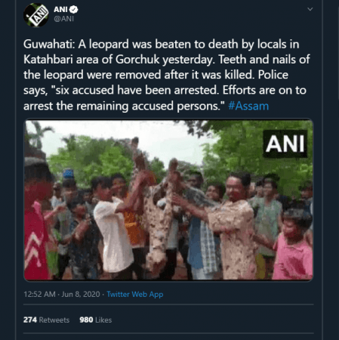Click the man in white shirt in video
This screenshot has width=339, height=340.
(113, 227)
